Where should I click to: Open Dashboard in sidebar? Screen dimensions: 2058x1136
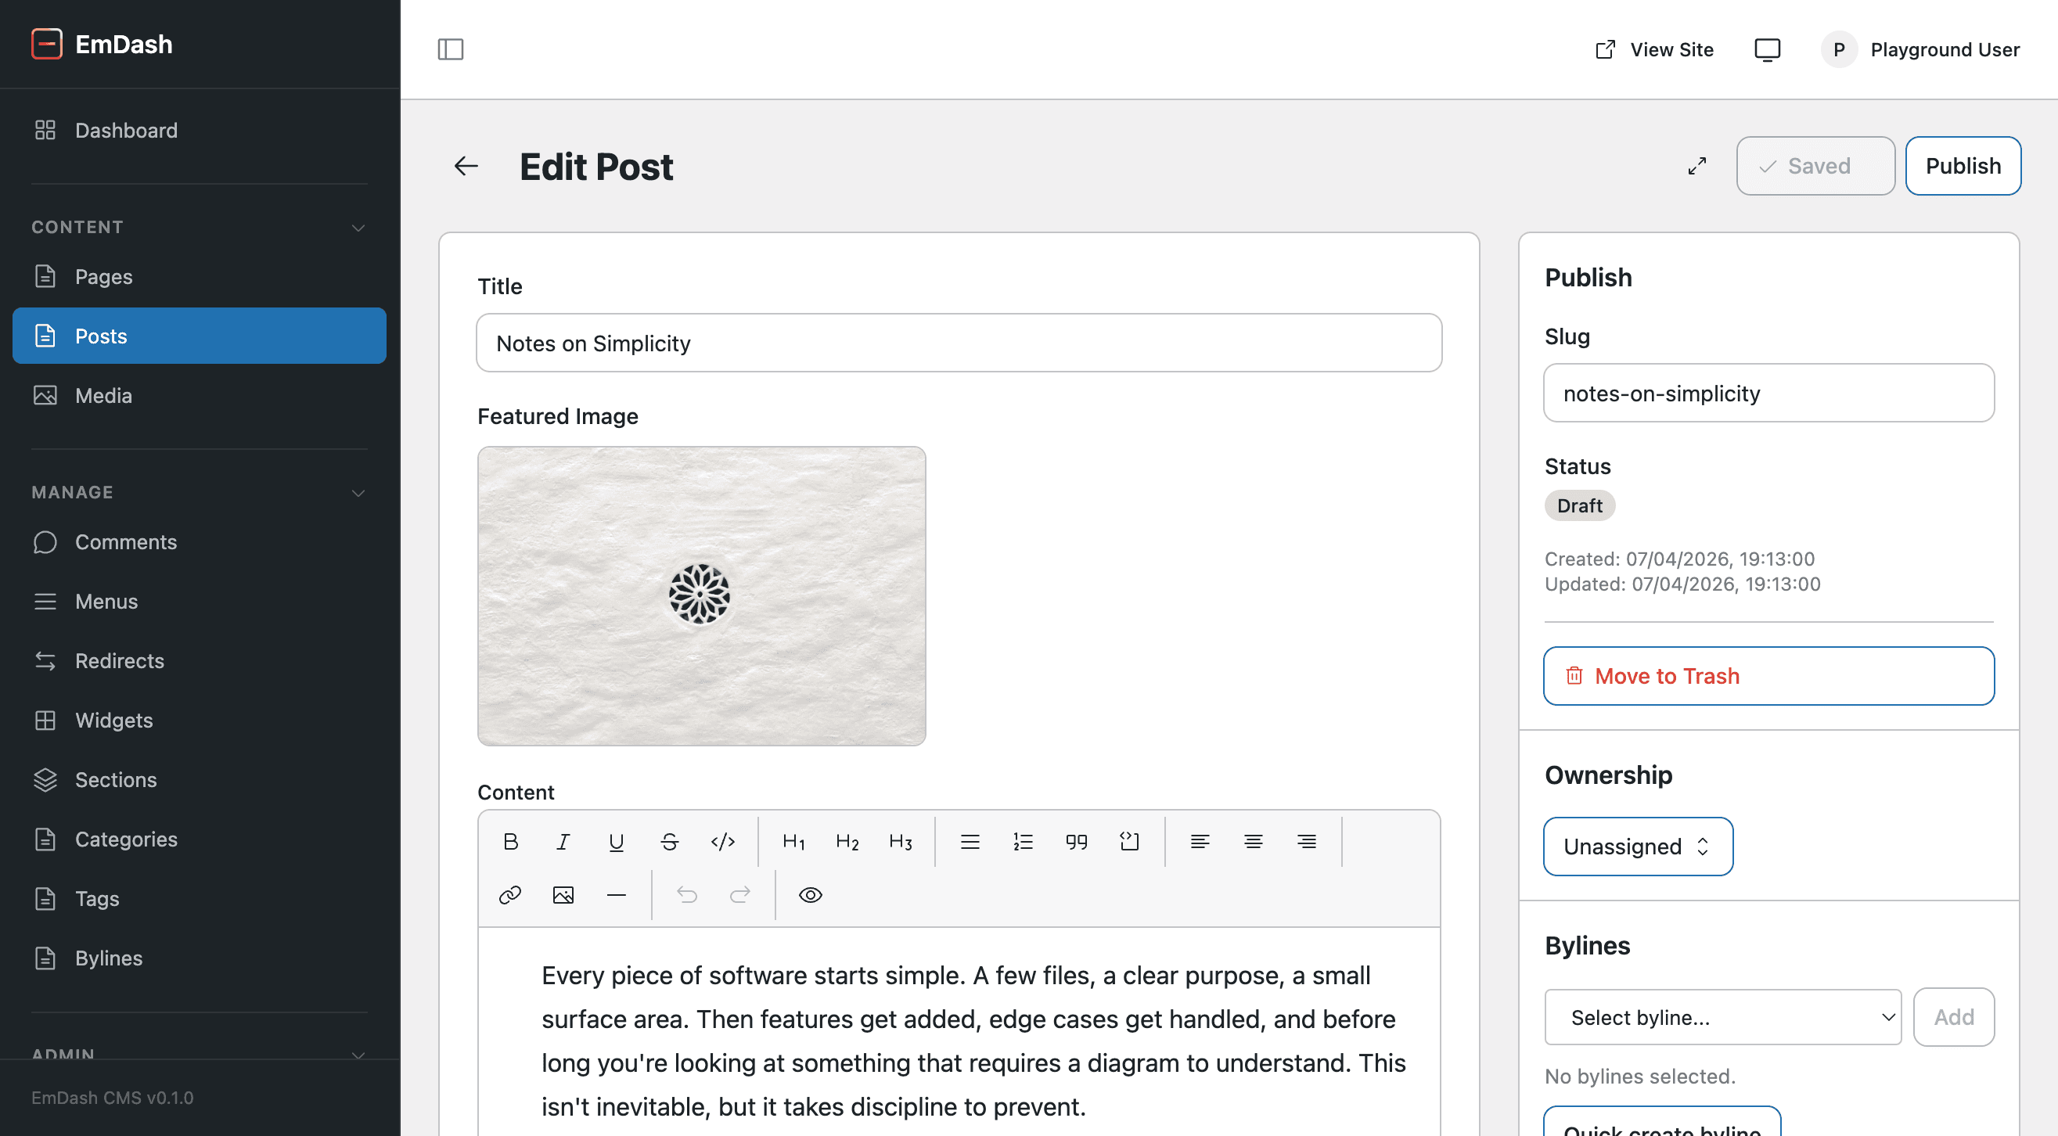199,130
